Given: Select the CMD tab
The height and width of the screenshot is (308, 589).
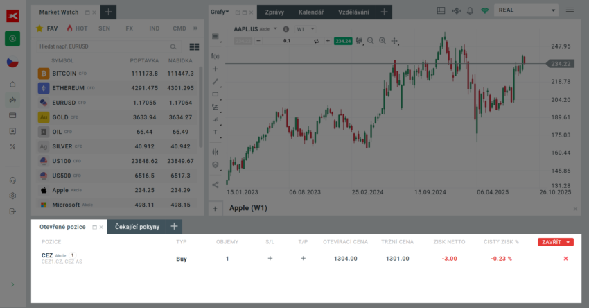Looking at the screenshot, I should click(179, 28).
